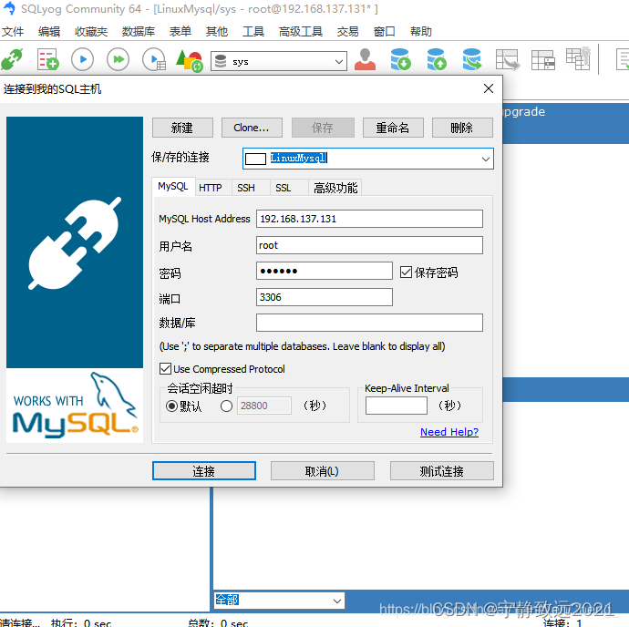The height and width of the screenshot is (627, 629).
Task: Open the 工具 menu
Action: coord(253,31)
